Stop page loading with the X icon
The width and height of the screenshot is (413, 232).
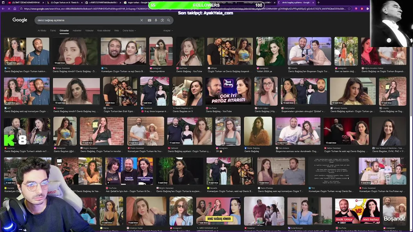[x=9, y=9]
